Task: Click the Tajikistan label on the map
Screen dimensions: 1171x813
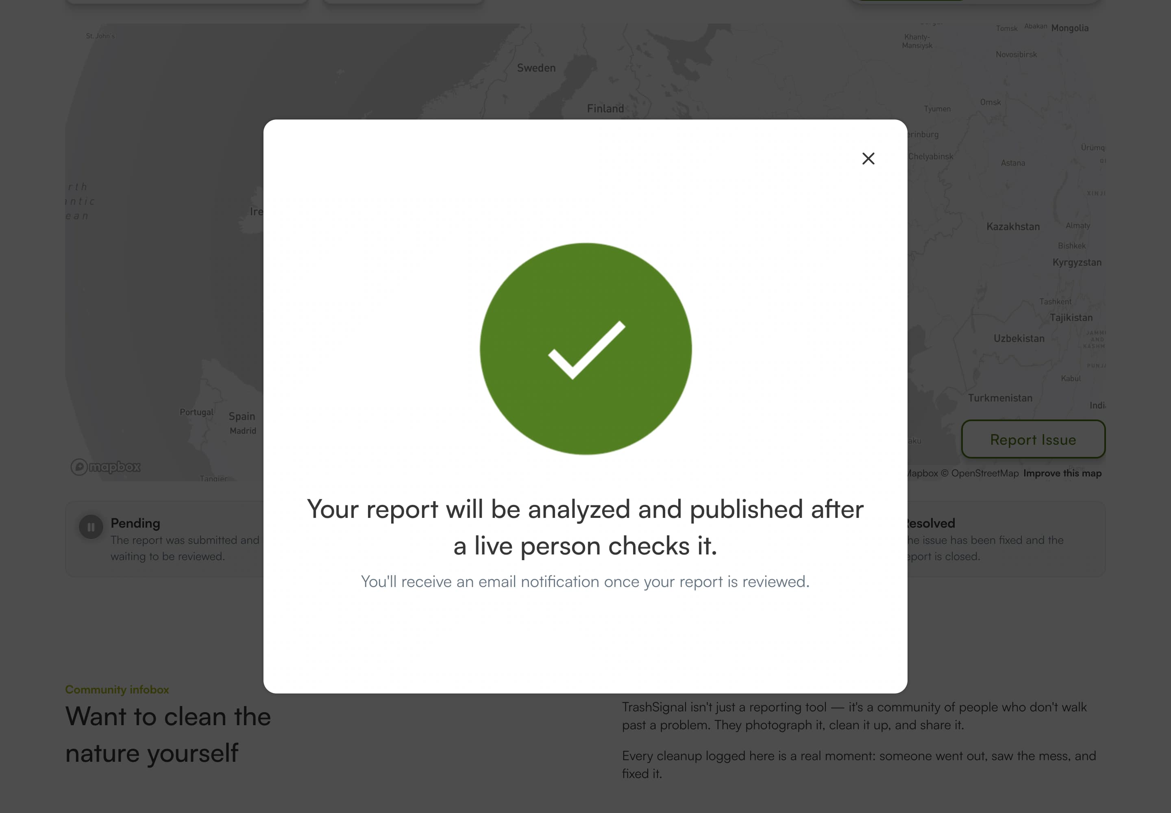Action: (1071, 318)
